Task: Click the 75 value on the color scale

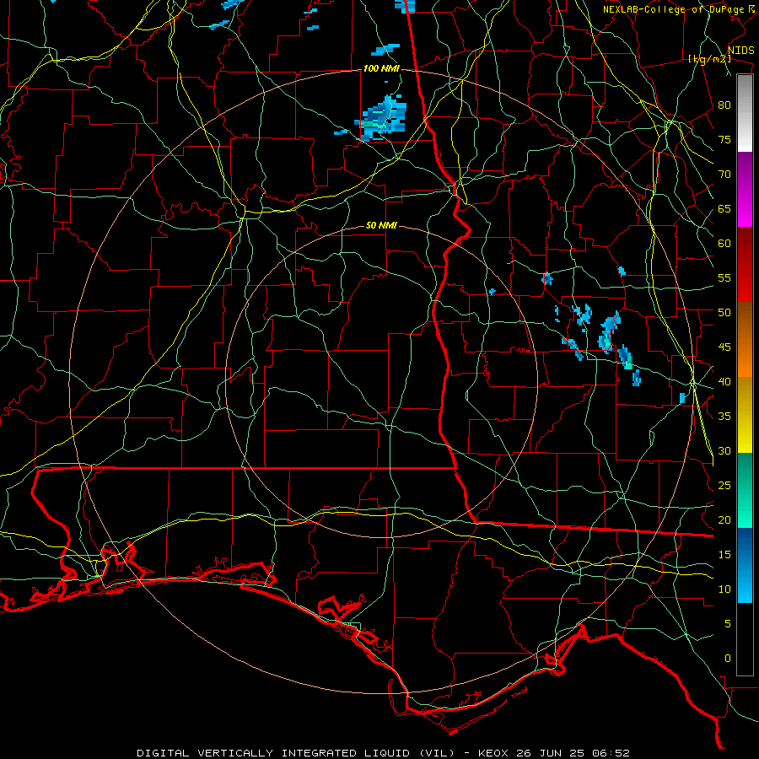Action: [x=724, y=139]
